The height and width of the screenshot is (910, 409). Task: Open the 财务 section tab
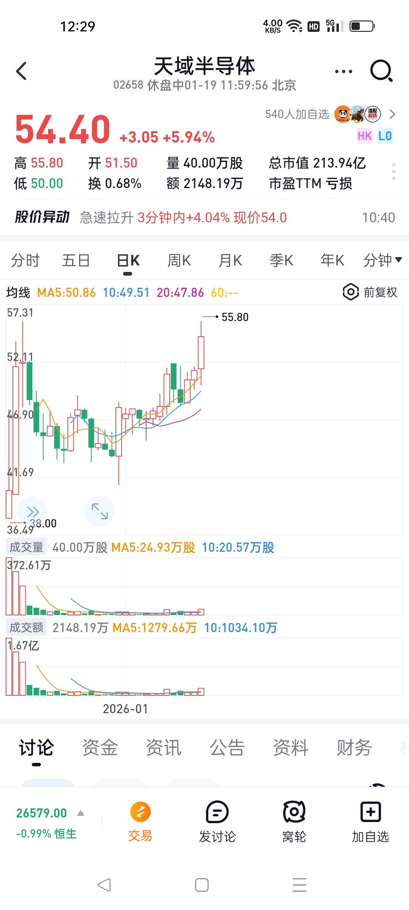[x=354, y=748]
